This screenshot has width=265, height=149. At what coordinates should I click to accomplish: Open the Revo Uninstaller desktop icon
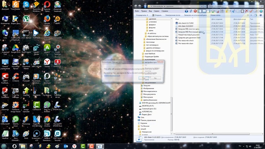coord(16,136)
